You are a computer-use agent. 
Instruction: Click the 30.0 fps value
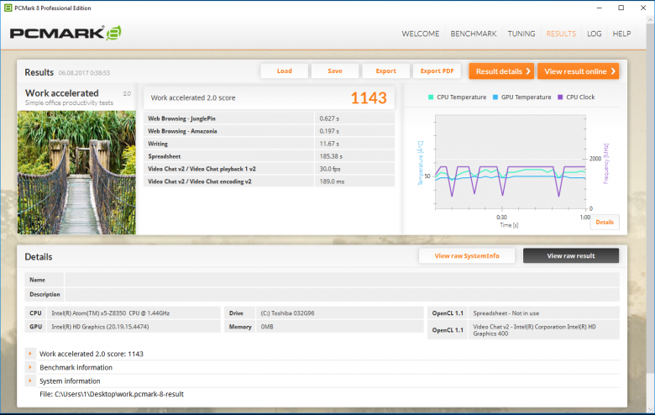pos(329,169)
